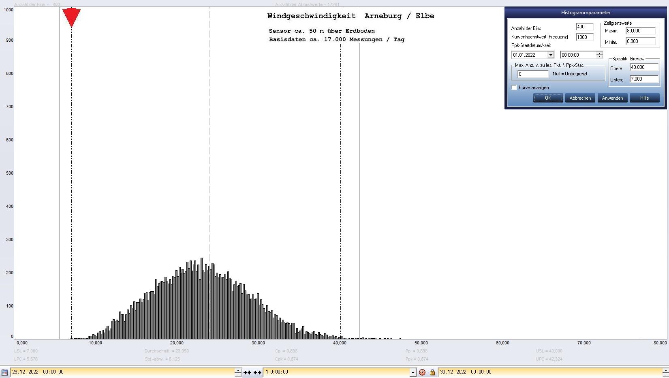This screenshot has width=669, height=378.
Task: Step the Ppk start time 00:00:00 spinner
Action: (599, 55)
